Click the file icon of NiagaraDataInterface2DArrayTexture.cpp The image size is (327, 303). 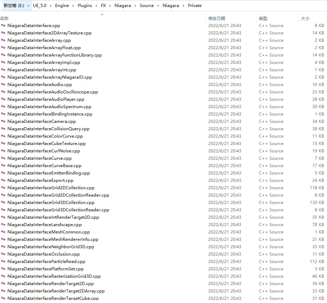[x=3, y=33]
